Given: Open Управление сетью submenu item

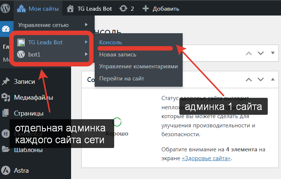Looking at the screenshot, I should pos(43,25).
